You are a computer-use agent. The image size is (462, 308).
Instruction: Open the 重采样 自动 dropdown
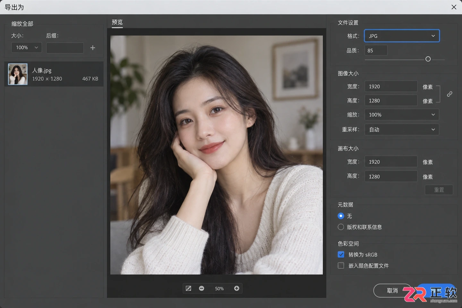pyautogui.click(x=402, y=130)
